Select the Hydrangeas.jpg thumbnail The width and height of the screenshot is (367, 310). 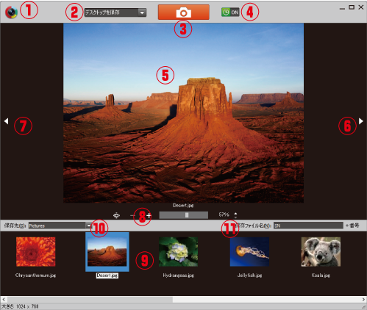click(x=178, y=251)
